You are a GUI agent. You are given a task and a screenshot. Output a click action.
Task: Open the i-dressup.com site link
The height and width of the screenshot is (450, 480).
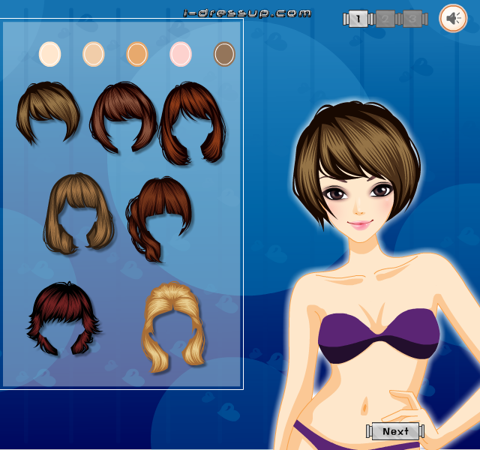[x=247, y=13]
